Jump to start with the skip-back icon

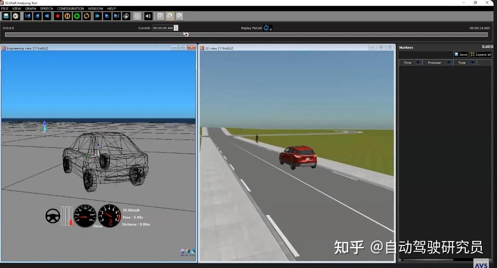[x=27, y=16]
